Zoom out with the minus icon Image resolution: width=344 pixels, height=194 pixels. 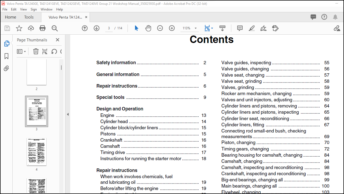click(x=160, y=28)
